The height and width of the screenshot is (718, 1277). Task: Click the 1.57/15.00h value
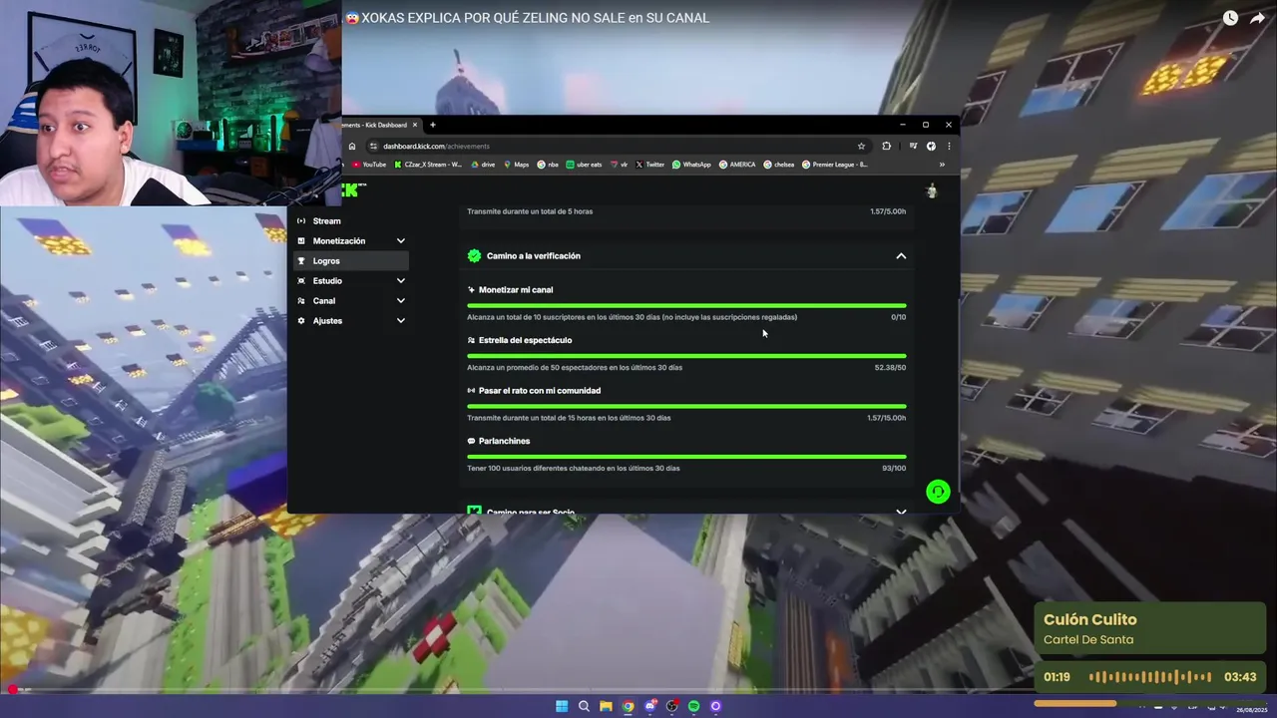click(x=887, y=418)
